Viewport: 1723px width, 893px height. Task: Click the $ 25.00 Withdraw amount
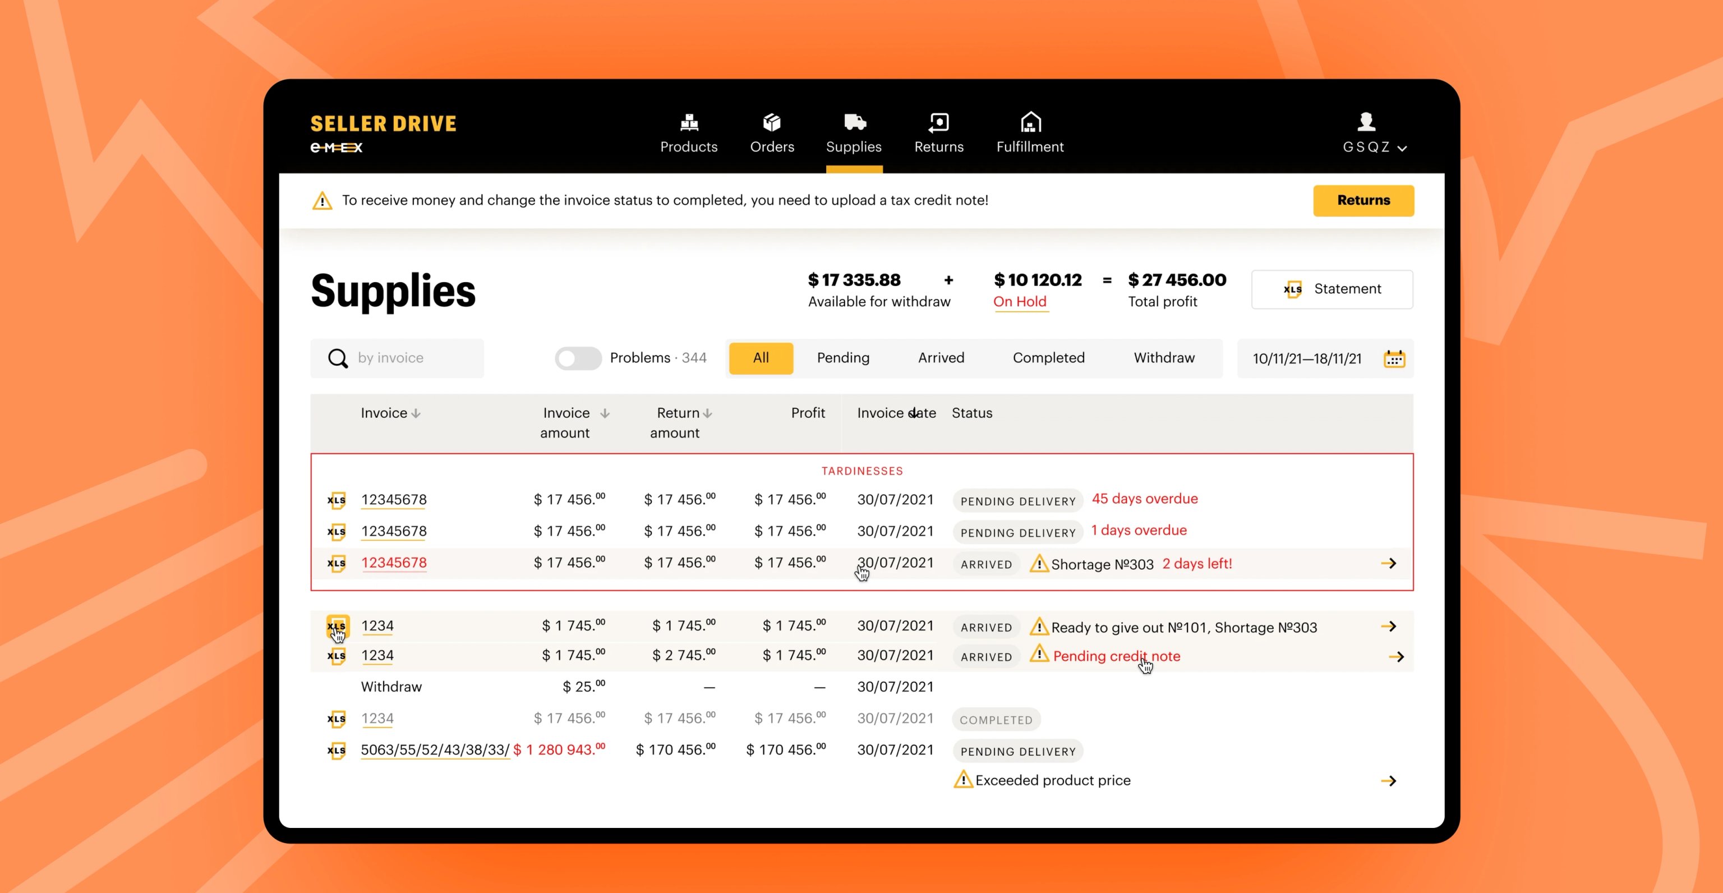click(x=584, y=687)
